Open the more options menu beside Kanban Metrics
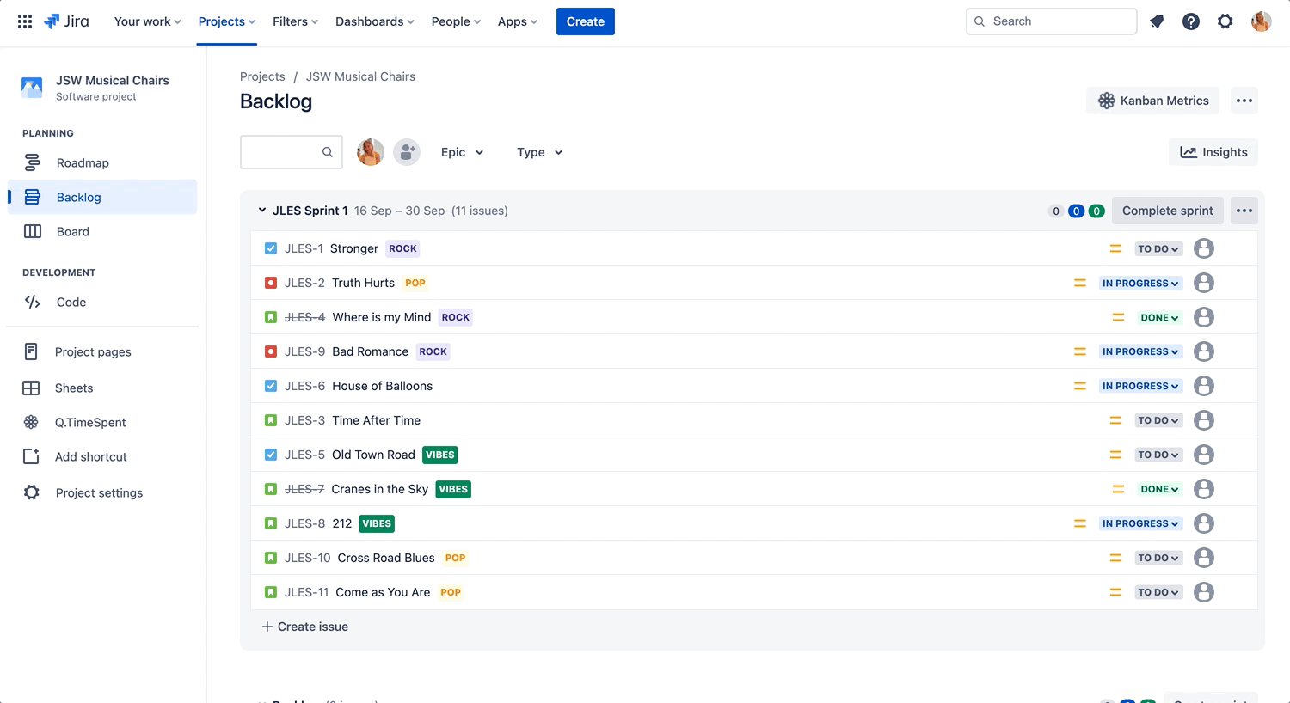 [x=1244, y=101]
